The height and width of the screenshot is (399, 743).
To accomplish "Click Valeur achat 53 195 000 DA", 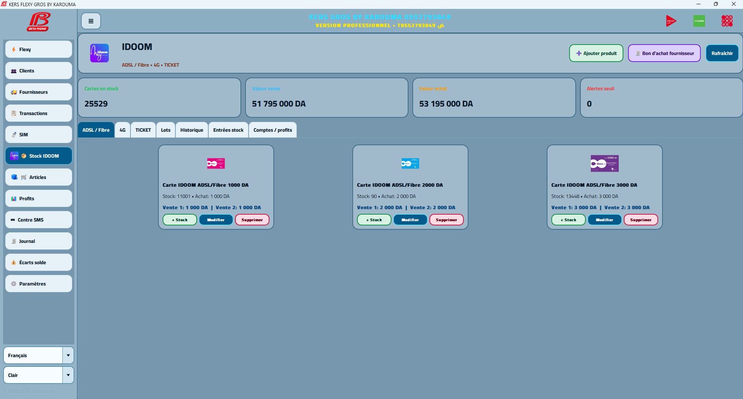I will point(446,104).
